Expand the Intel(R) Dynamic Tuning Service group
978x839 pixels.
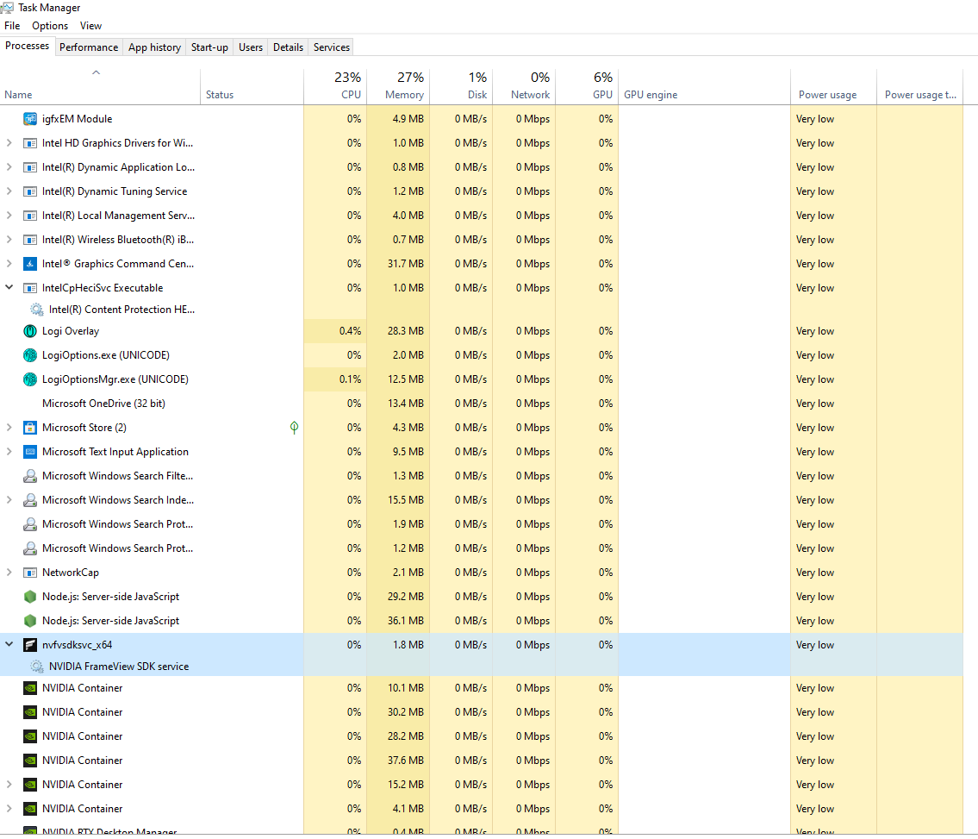(9, 191)
